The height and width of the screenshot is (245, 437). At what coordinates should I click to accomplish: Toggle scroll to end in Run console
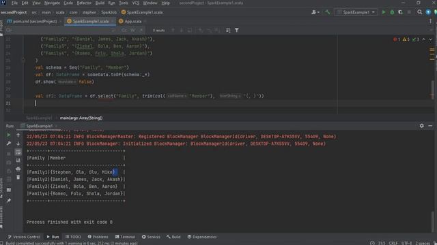18,161
